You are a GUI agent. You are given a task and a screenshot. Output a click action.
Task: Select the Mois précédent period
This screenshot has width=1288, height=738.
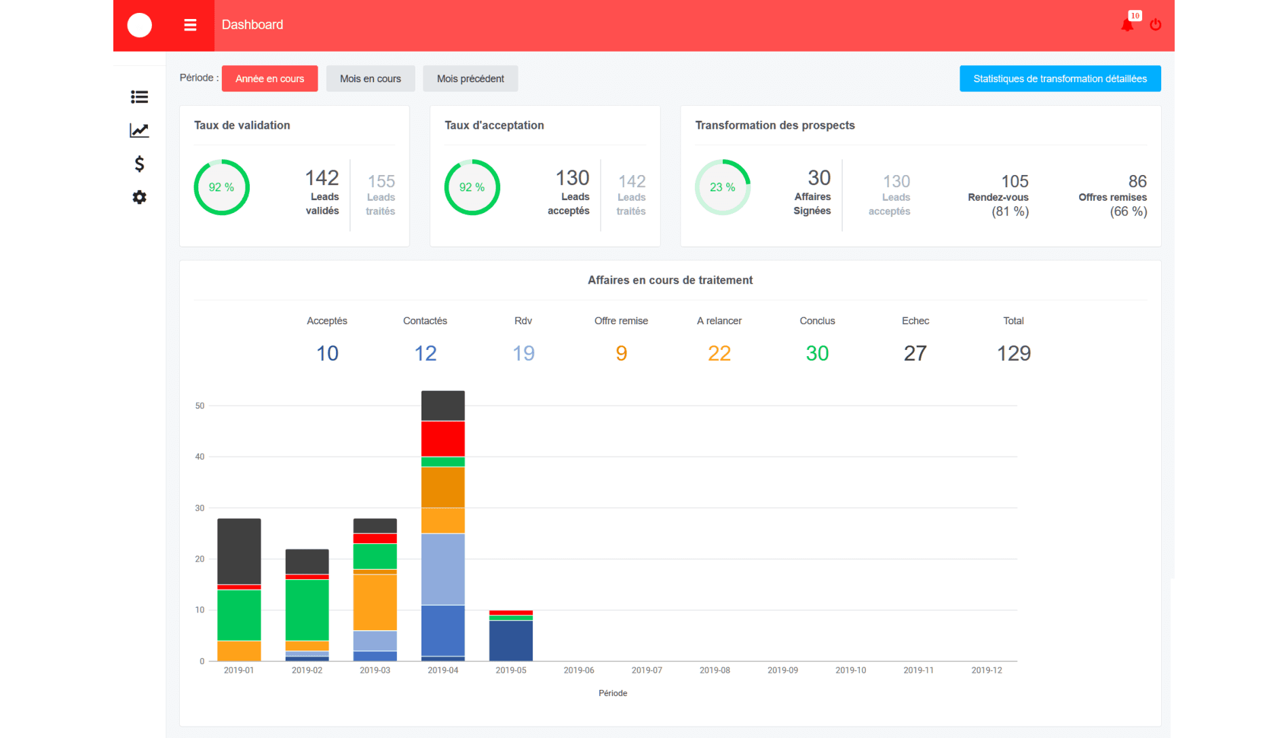coord(470,79)
